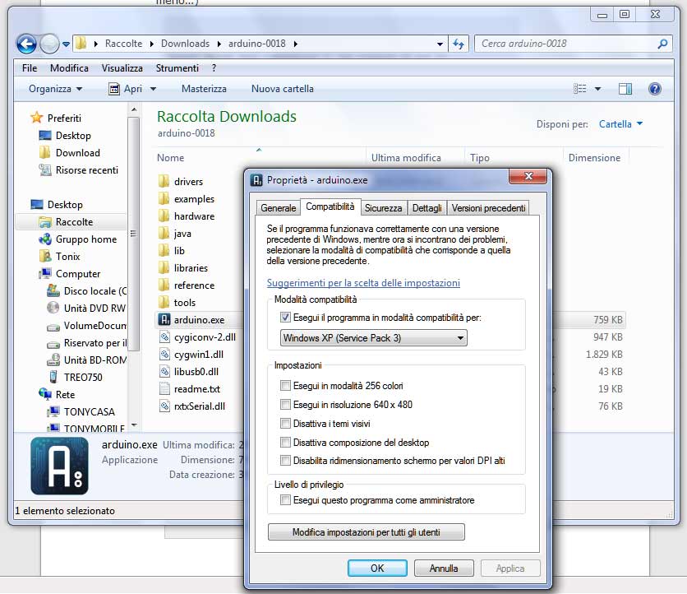
Task: Toggle compatibility mode checkbox
Action: click(x=285, y=318)
